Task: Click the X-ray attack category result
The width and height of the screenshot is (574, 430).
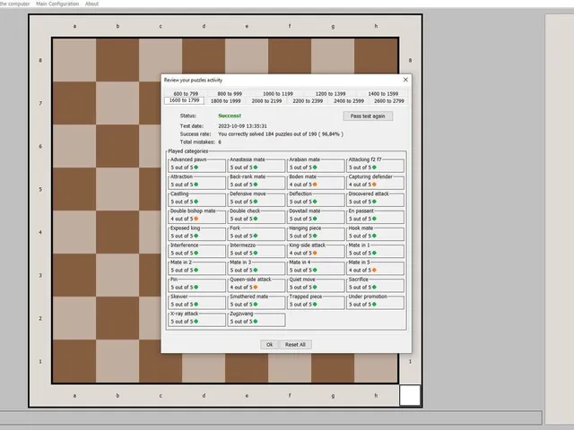Action: pos(197,319)
